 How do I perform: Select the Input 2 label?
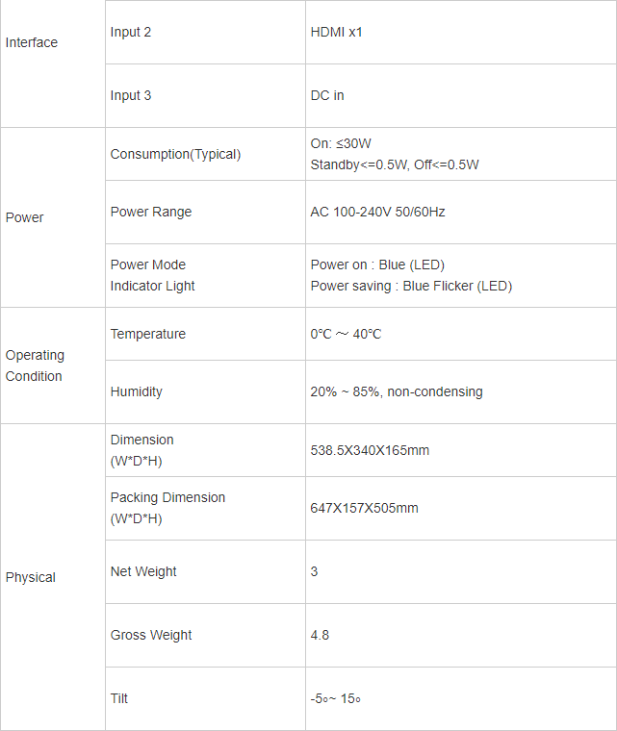(131, 33)
